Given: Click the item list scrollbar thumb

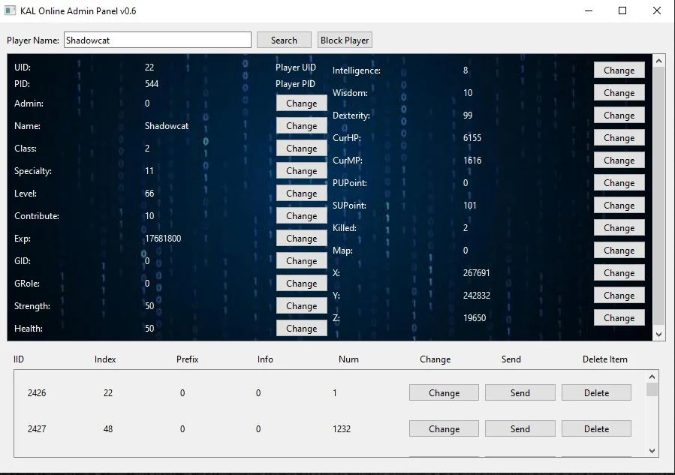Looking at the screenshot, I should (652, 389).
